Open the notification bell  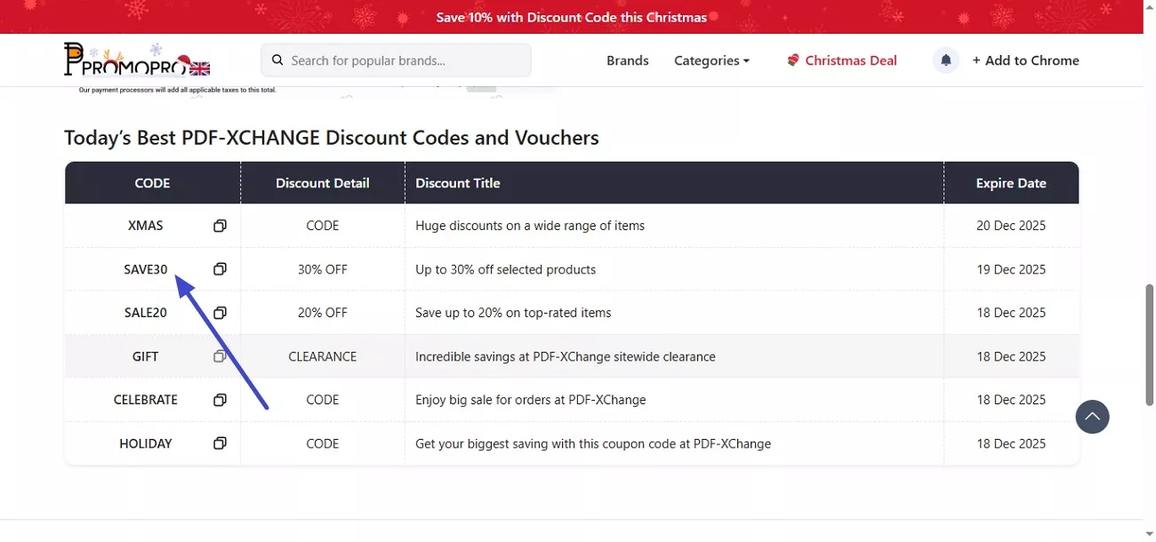click(x=946, y=60)
